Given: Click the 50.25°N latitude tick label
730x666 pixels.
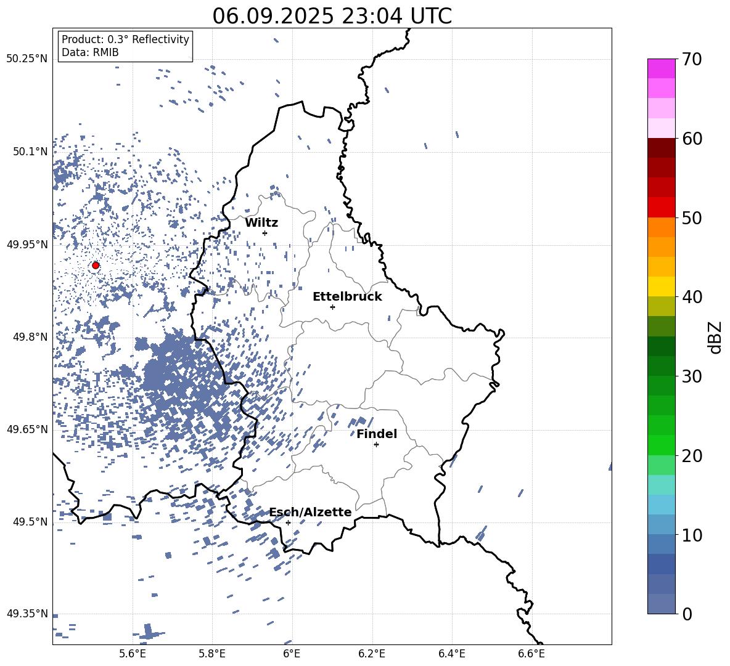Looking at the screenshot, I should pyautogui.click(x=27, y=59).
